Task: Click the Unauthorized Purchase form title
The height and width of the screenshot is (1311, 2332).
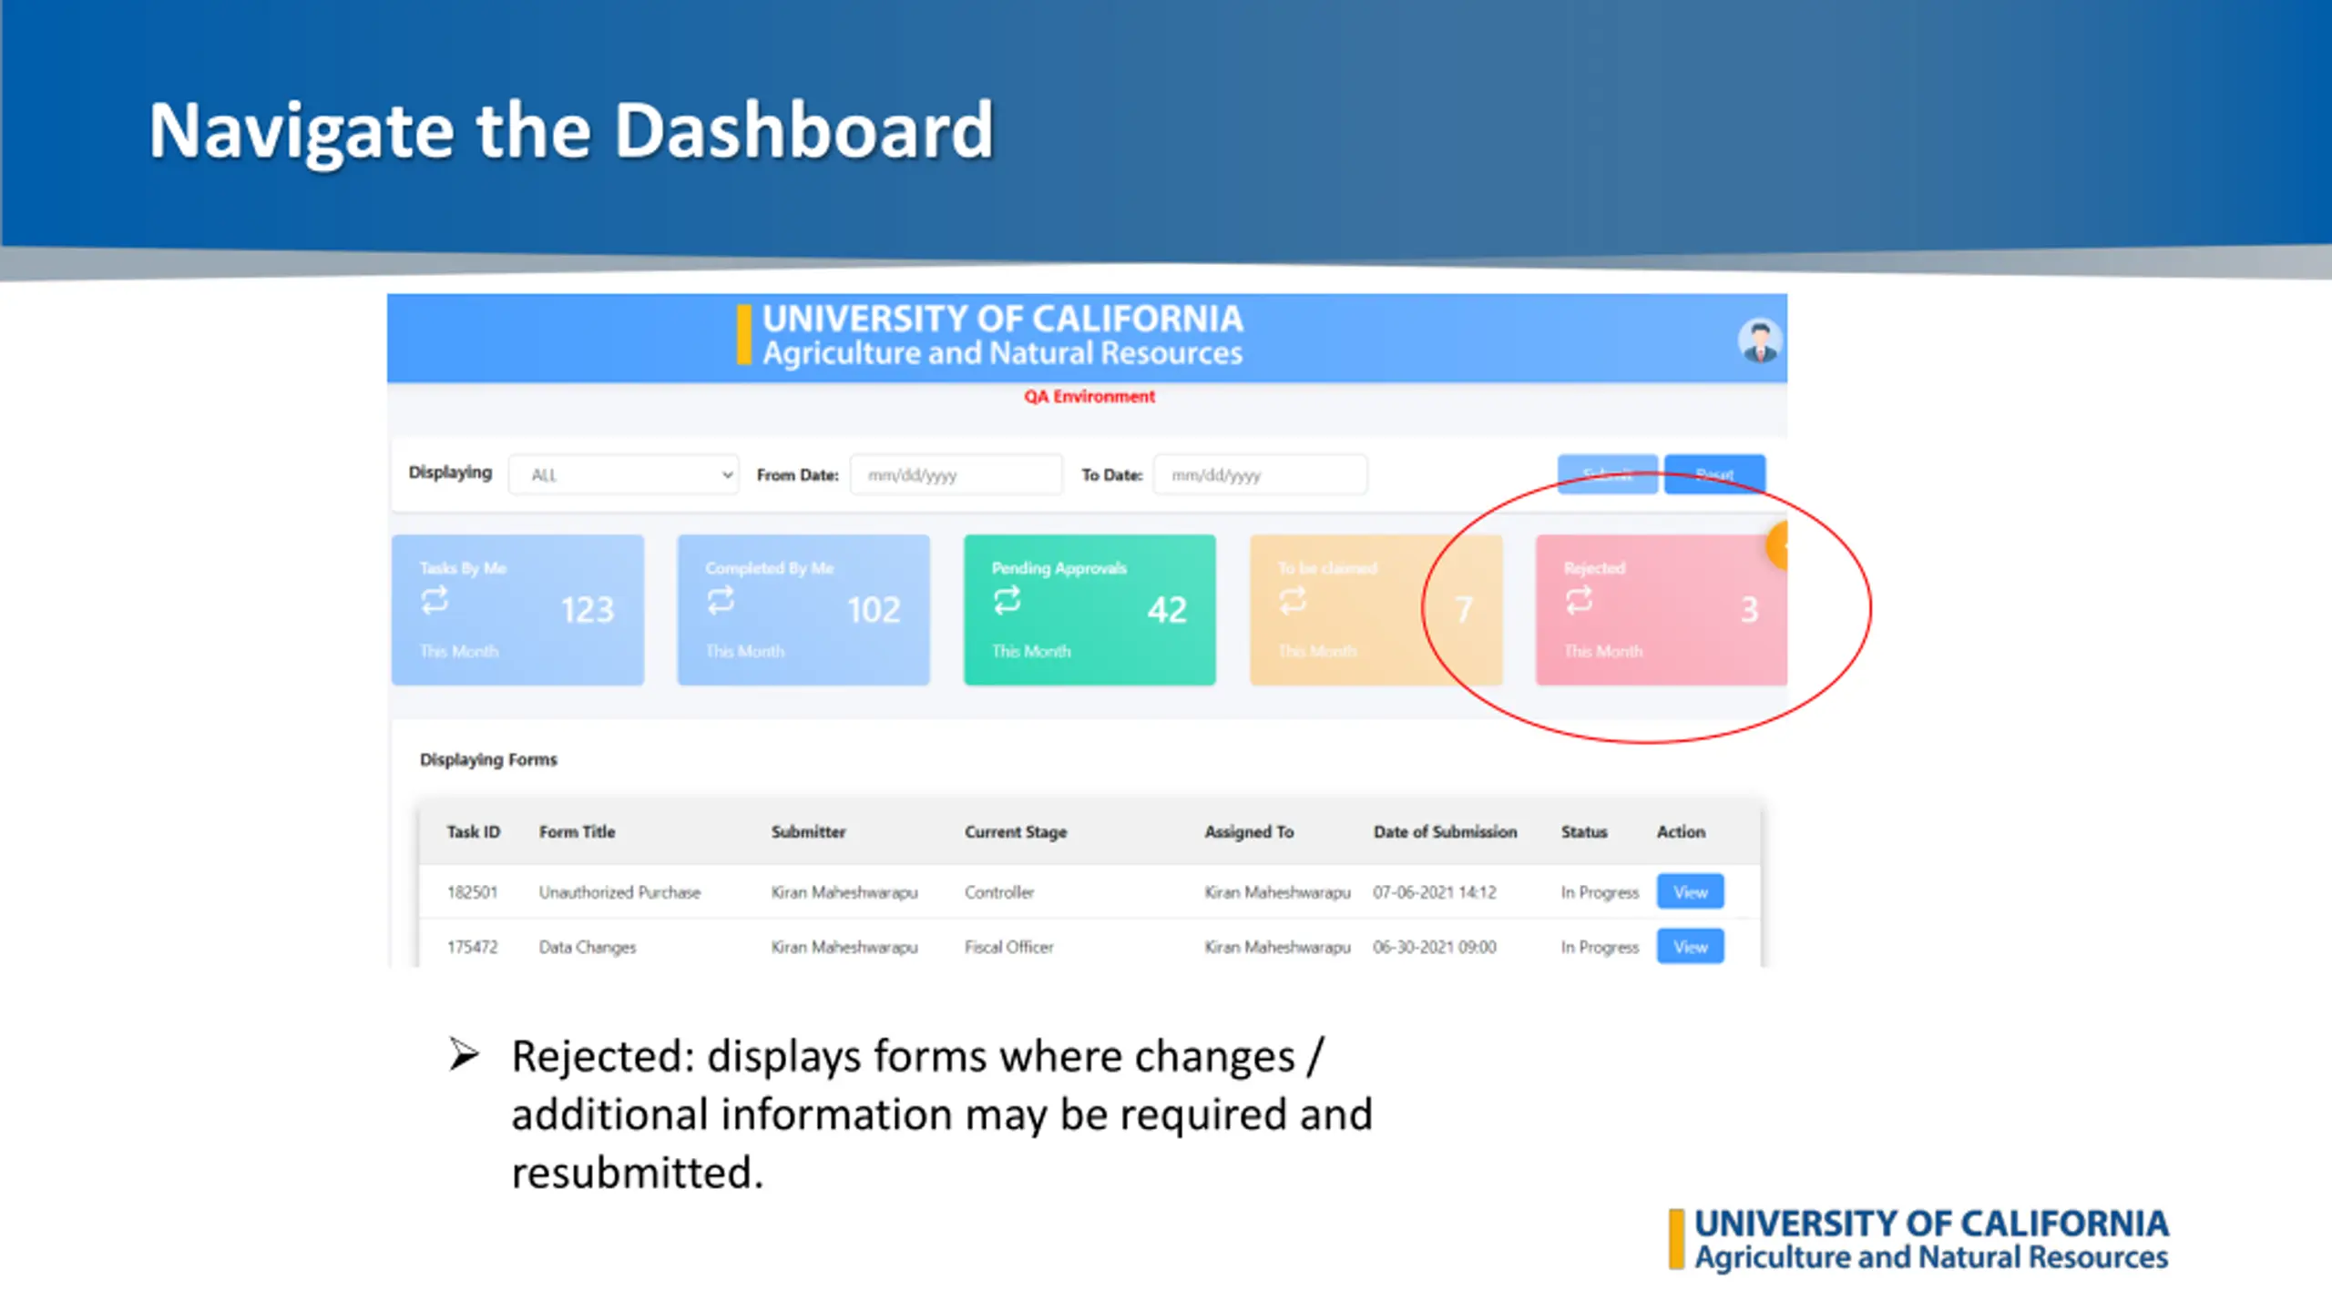Action: pos(619,892)
